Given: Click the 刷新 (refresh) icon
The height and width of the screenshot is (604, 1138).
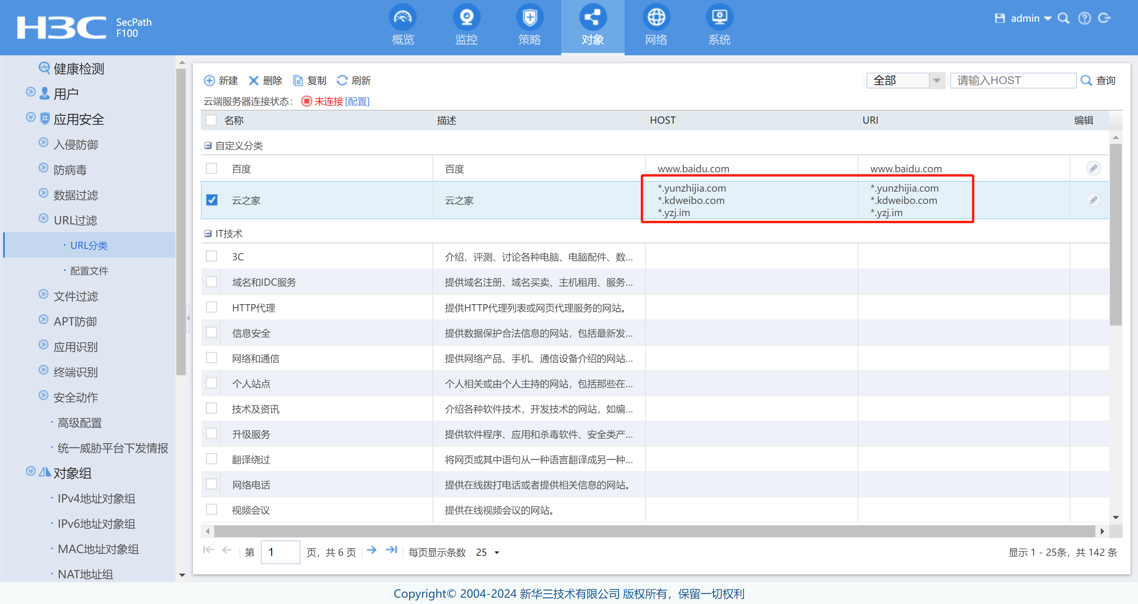Looking at the screenshot, I should click(342, 80).
